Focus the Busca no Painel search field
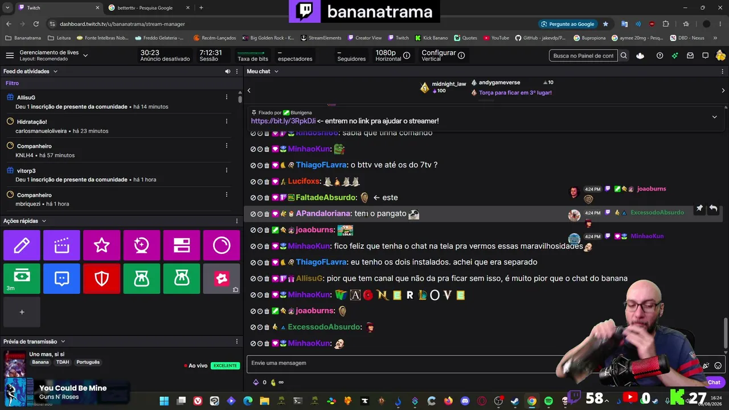 (584, 55)
